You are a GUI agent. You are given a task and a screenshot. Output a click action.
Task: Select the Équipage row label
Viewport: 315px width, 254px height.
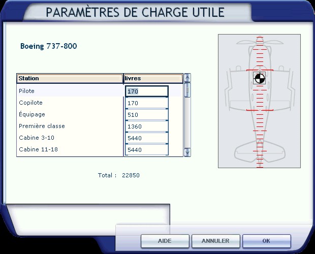(31, 114)
